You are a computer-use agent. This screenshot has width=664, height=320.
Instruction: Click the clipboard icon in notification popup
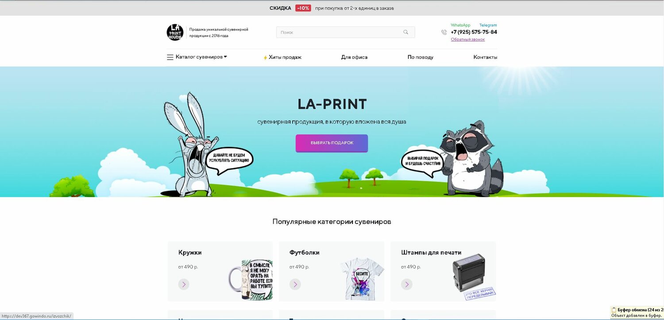[x=614, y=310]
